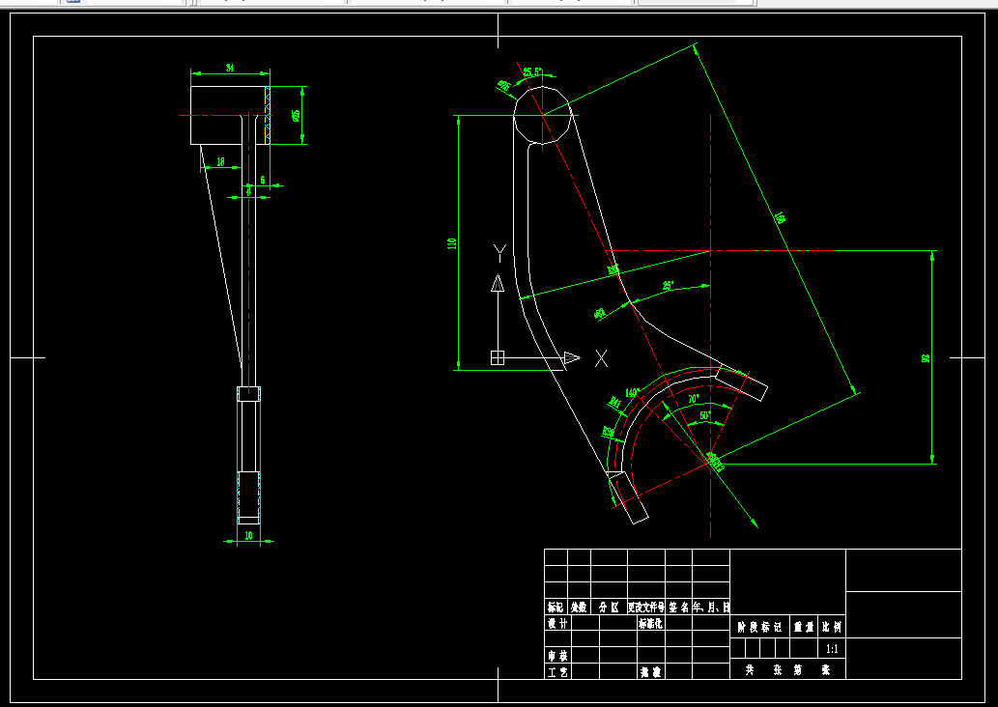
Task: Select the vertical 110 dimension text
Action: [x=452, y=243]
